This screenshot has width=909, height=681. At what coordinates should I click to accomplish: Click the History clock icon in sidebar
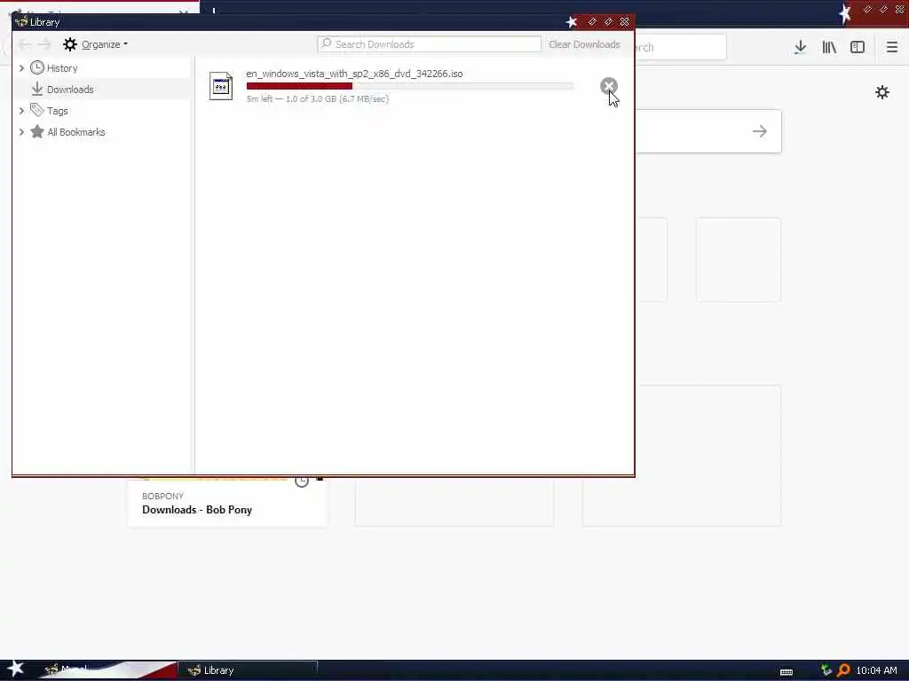pos(37,67)
